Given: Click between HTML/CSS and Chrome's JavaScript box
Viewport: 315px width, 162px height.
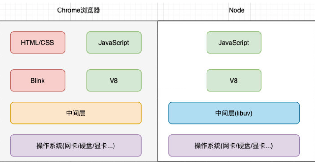Looking at the screenshot, I should (x=76, y=42).
